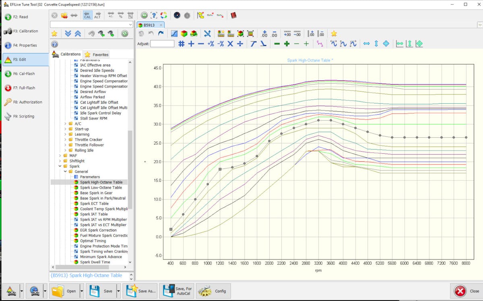This screenshot has width=483, height=301.
Task: Click the blue redo arrow icon
Action: point(161,34)
